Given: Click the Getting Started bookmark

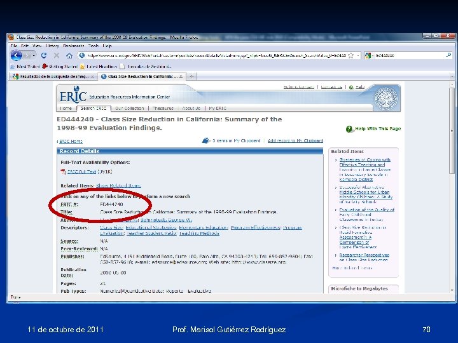Looking at the screenshot, I should (x=60, y=67).
